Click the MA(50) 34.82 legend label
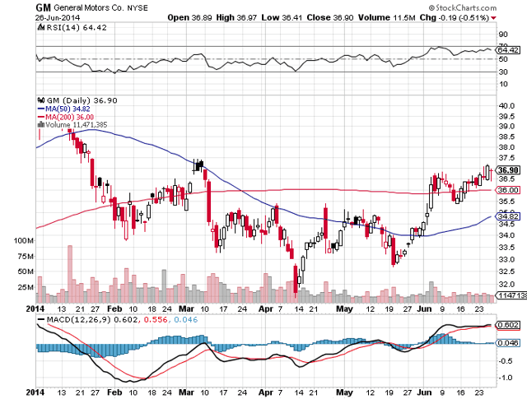The image size is (527, 399). (x=68, y=109)
